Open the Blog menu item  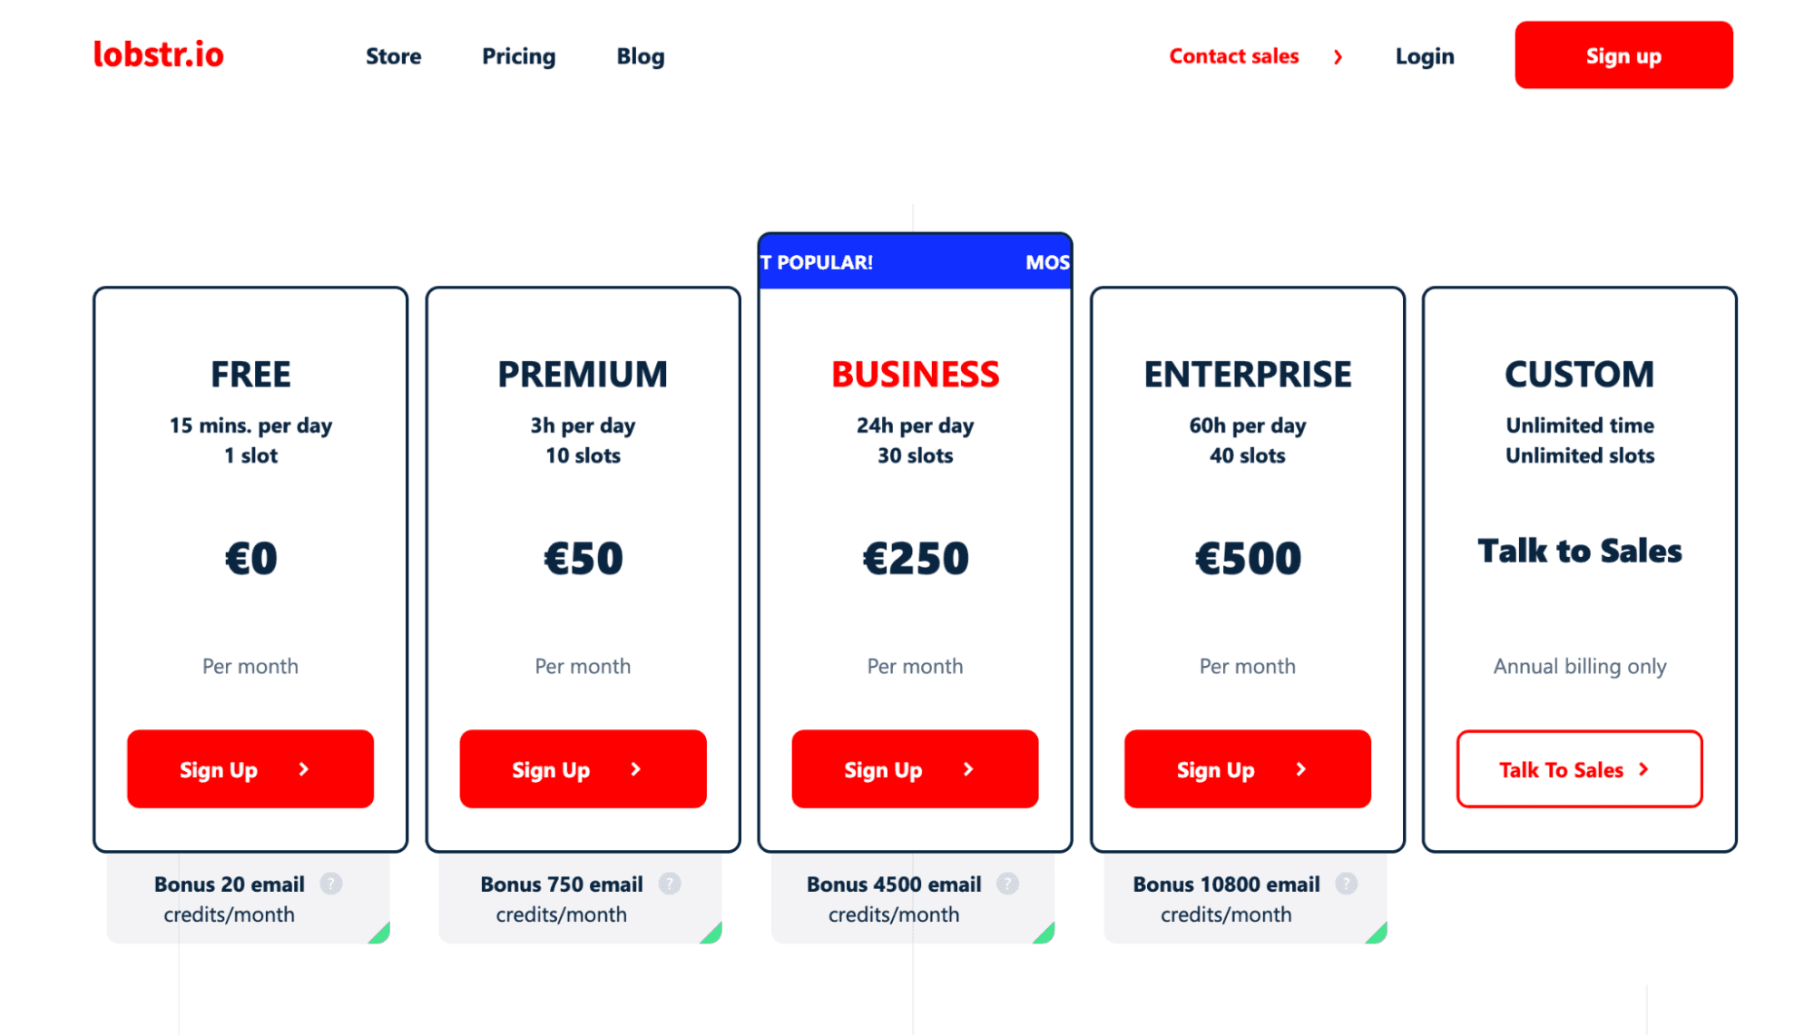[639, 56]
